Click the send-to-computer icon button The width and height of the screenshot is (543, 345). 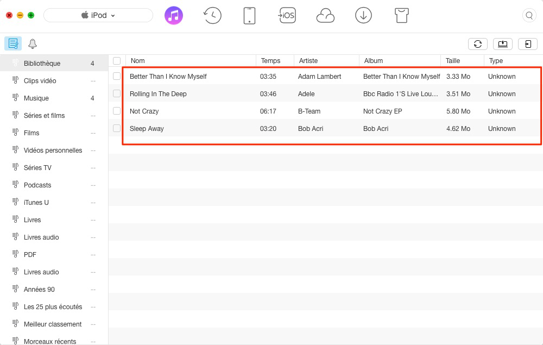pos(503,44)
